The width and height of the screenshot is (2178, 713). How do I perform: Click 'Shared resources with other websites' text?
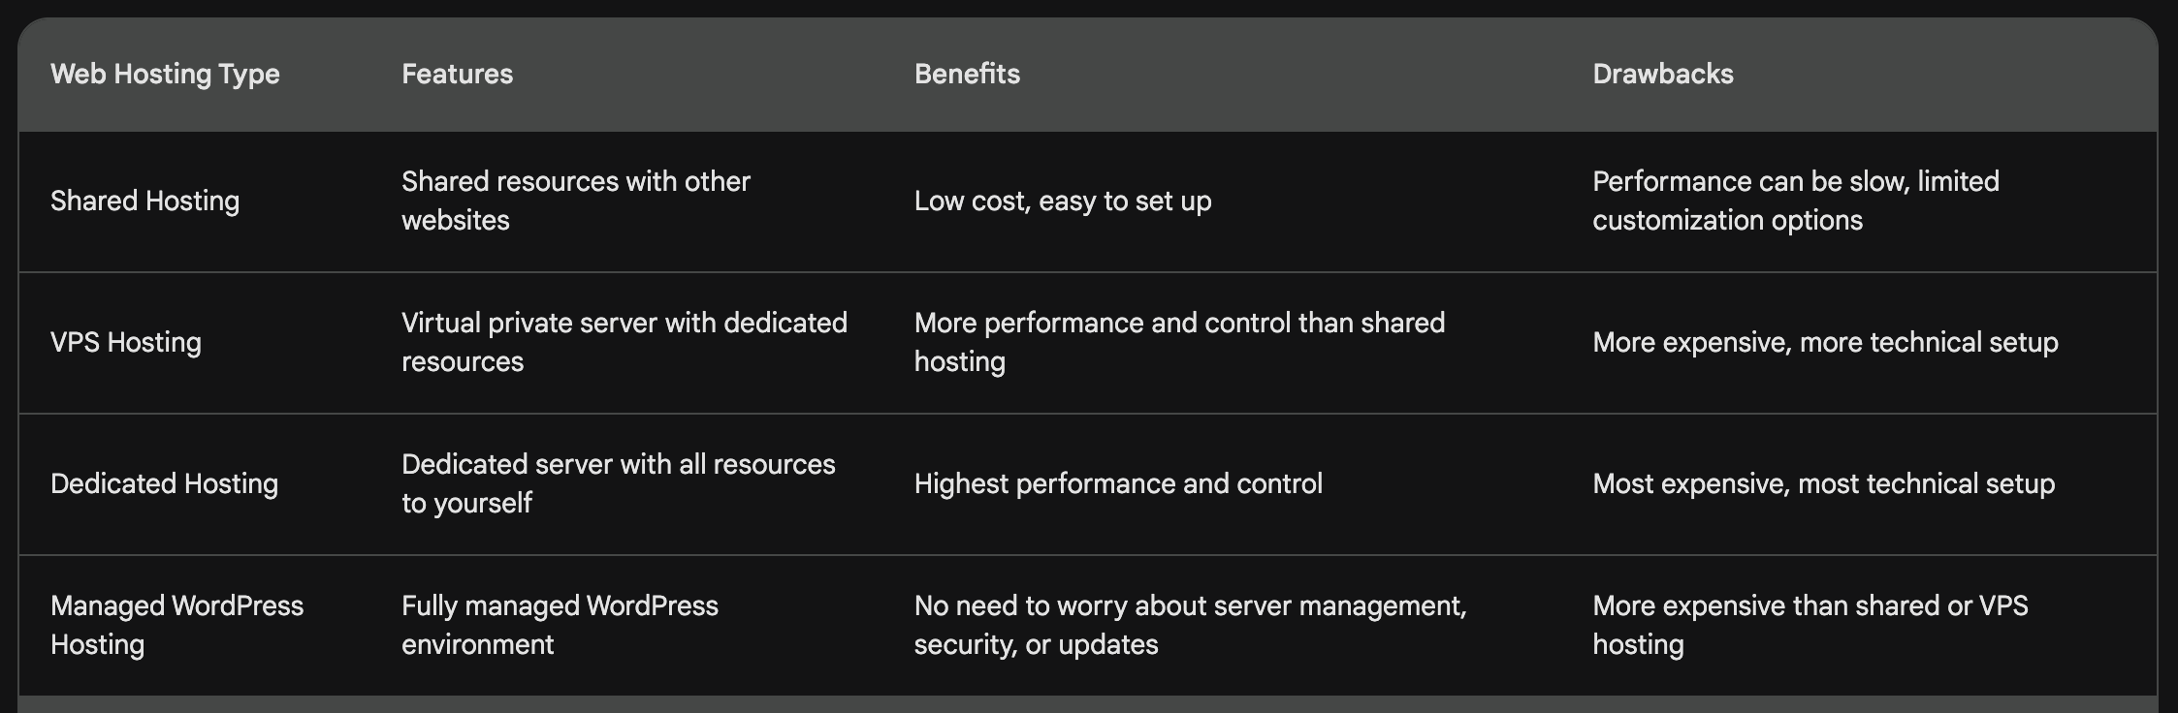point(576,201)
